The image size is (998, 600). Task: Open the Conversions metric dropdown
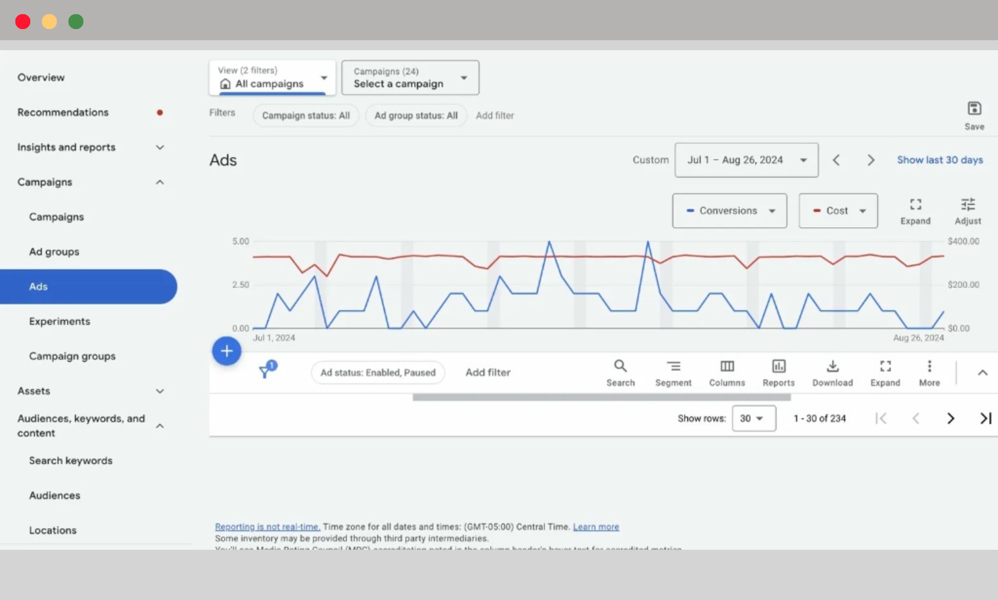point(729,210)
